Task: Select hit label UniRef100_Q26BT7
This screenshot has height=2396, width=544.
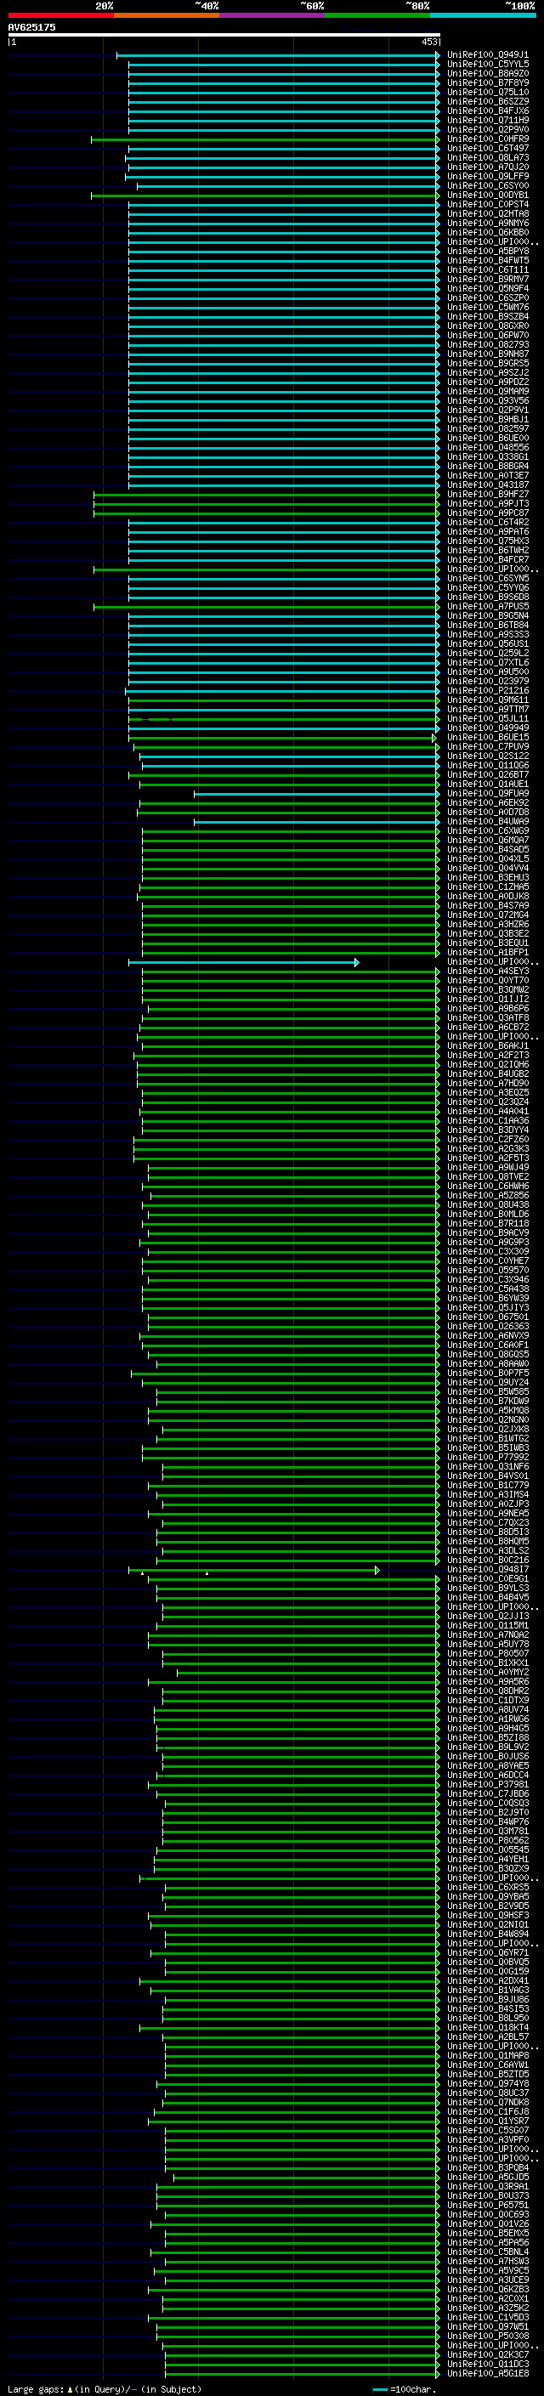Action: coord(488,775)
